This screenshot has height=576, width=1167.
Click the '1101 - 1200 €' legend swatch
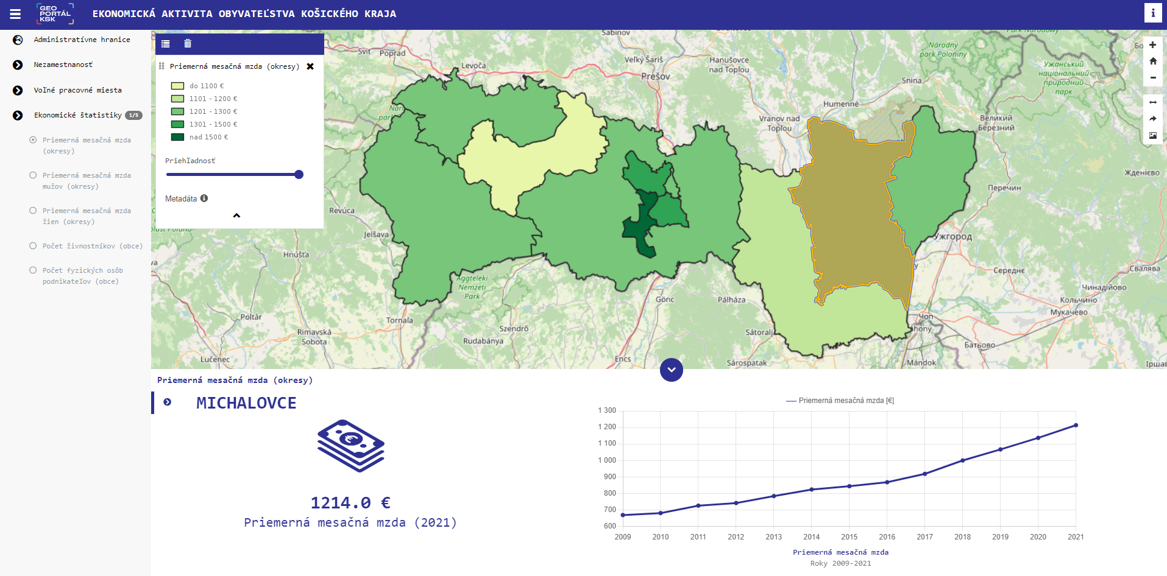point(177,99)
